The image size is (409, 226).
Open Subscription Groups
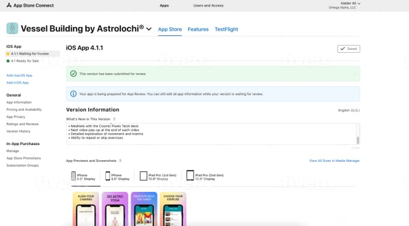(x=22, y=165)
